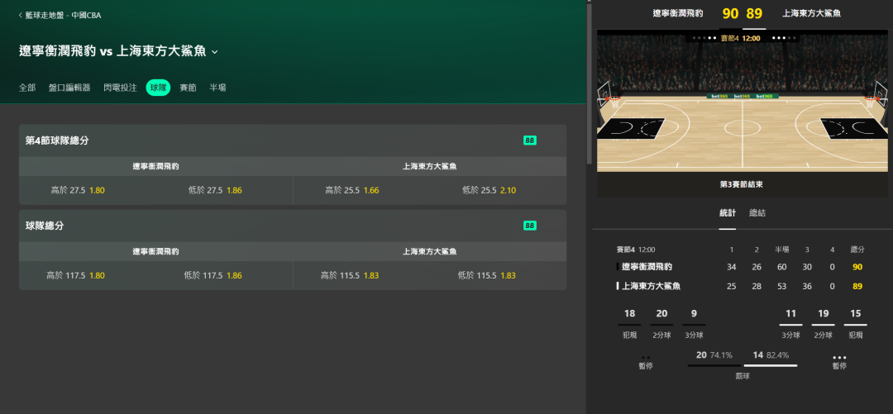Select the 球隊 tab

(x=158, y=88)
